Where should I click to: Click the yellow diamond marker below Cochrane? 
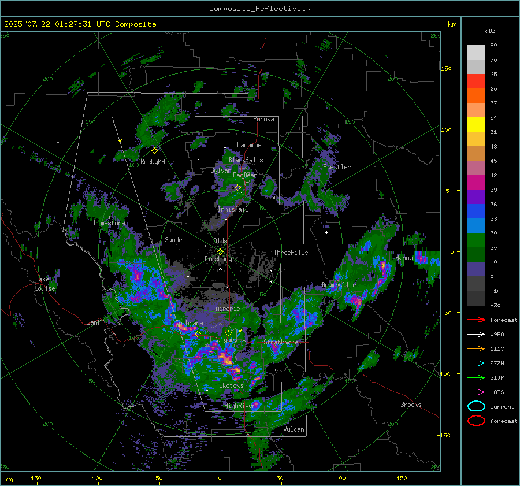click(x=198, y=333)
